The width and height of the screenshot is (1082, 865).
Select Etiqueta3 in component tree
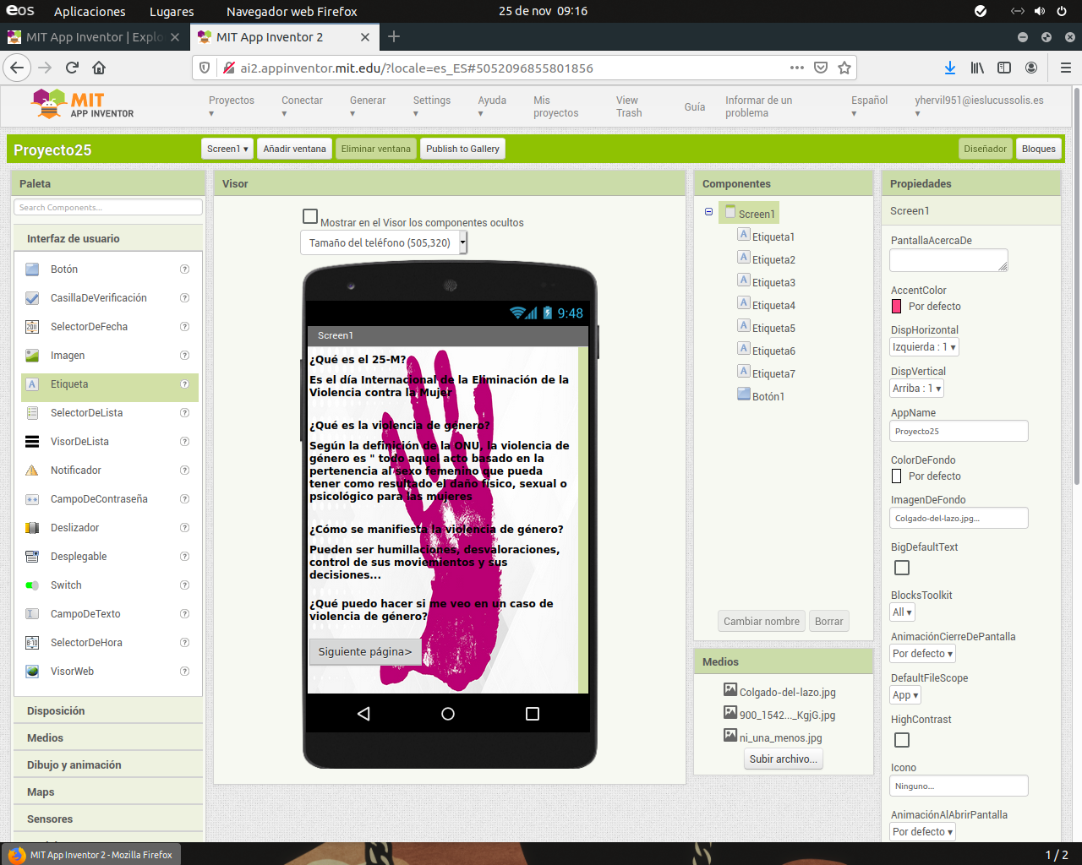tap(773, 283)
